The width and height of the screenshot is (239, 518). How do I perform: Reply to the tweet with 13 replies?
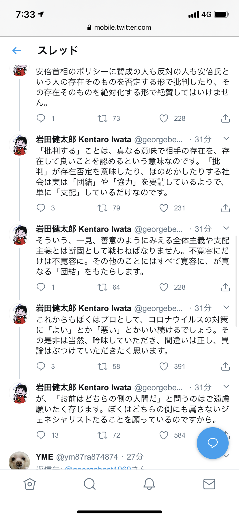41,435
